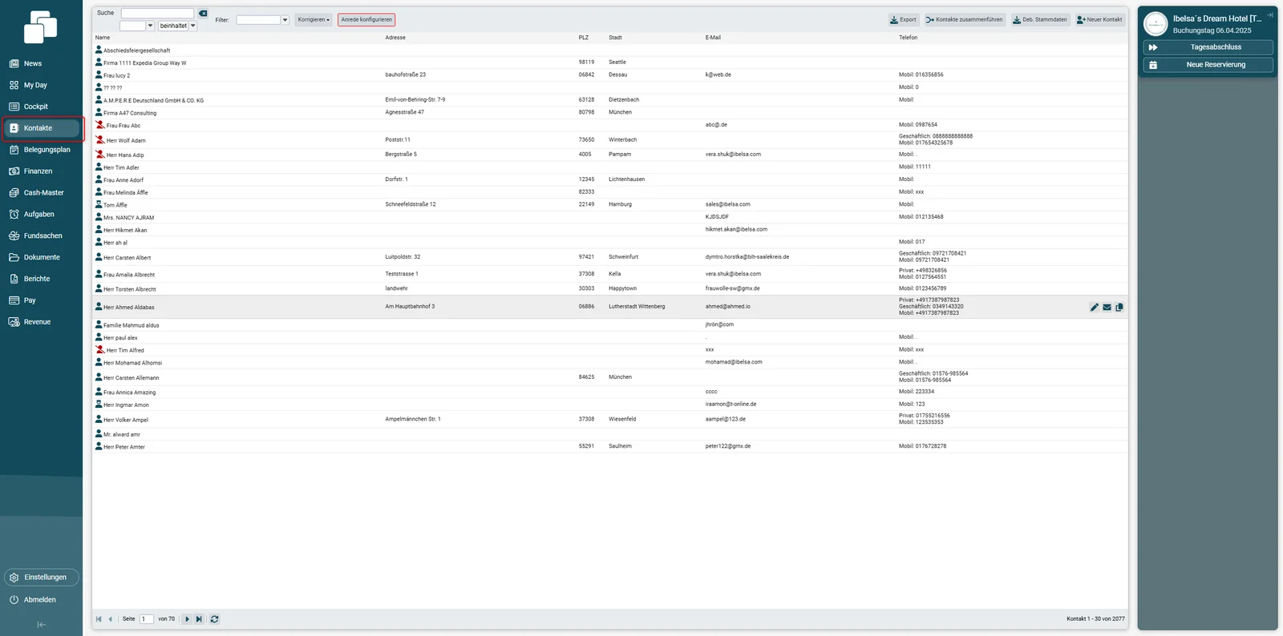Expand the Filter dropdown
This screenshot has height=636, width=1283.
[x=285, y=20]
